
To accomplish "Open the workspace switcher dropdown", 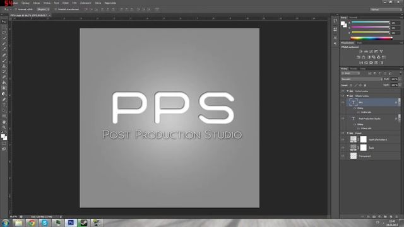I will point(386,9).
